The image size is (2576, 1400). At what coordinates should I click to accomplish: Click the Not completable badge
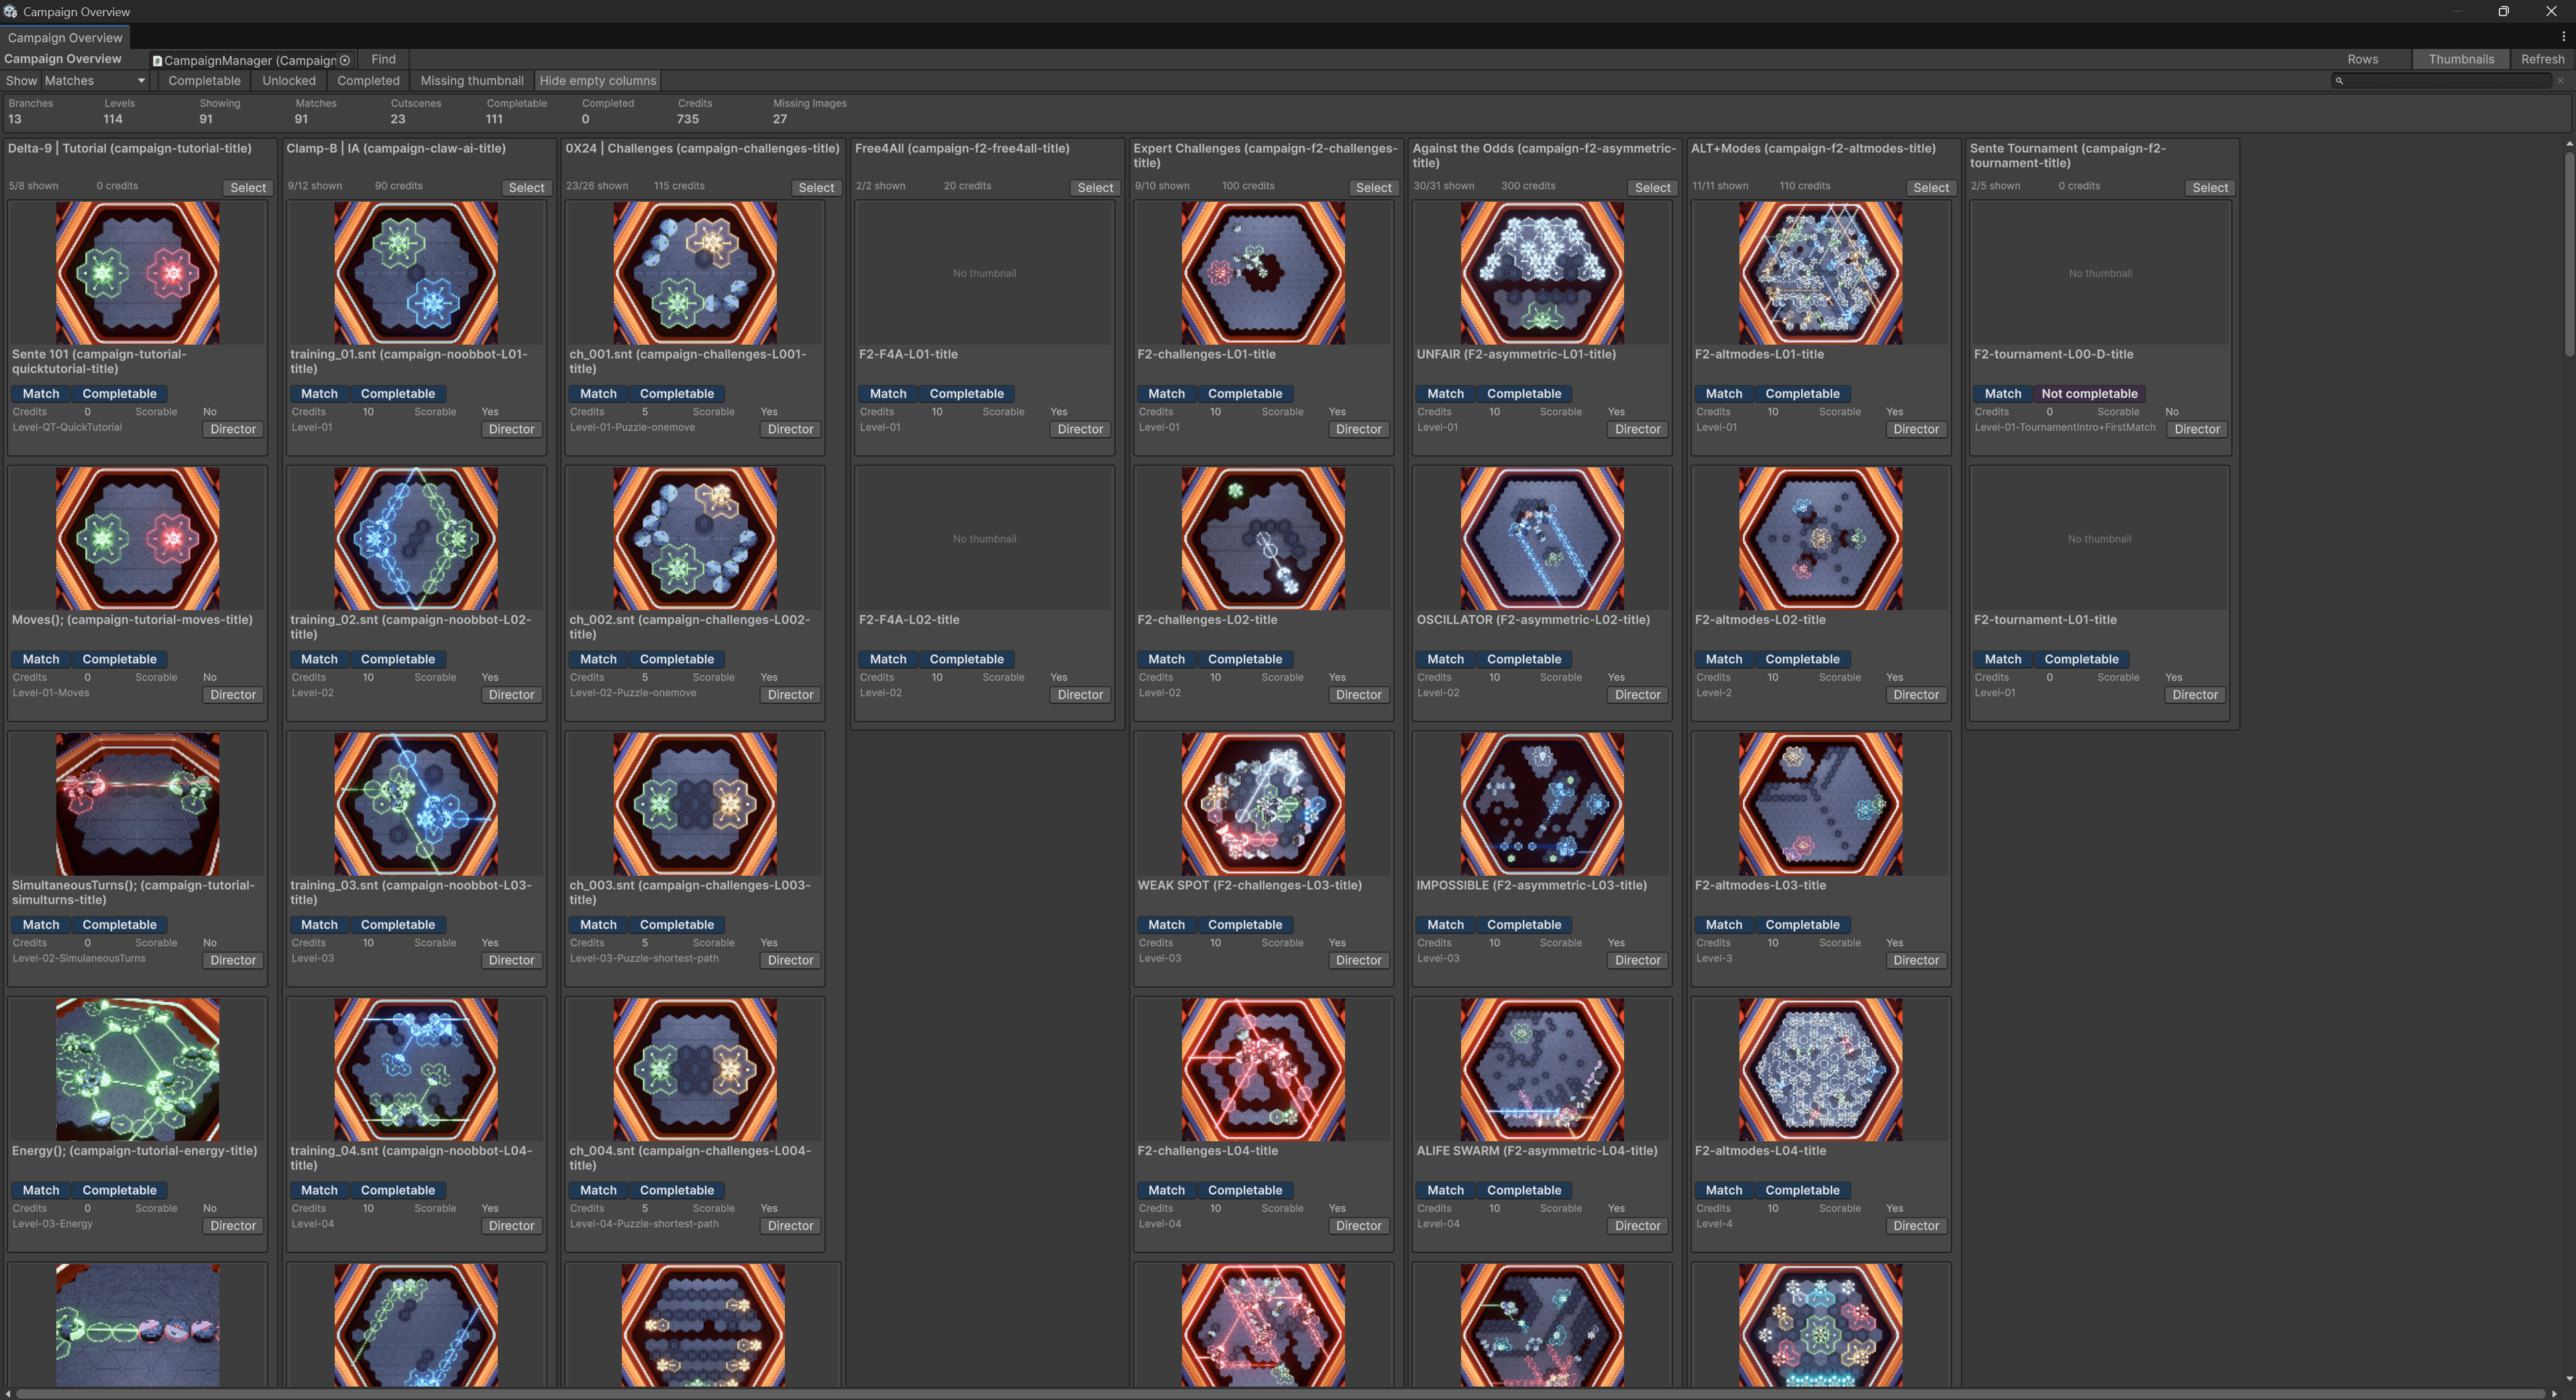click(x=2089, y=394)
